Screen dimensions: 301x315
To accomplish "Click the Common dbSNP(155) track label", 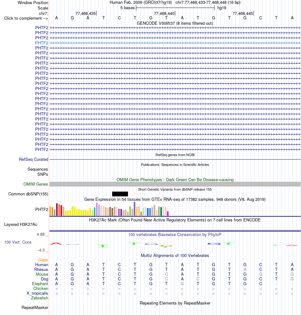I will [28, 194].
